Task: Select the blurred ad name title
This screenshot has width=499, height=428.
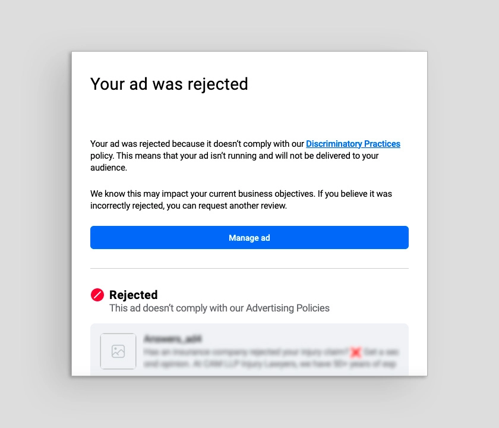Action: pyautogui.click(x=173, y=339)
